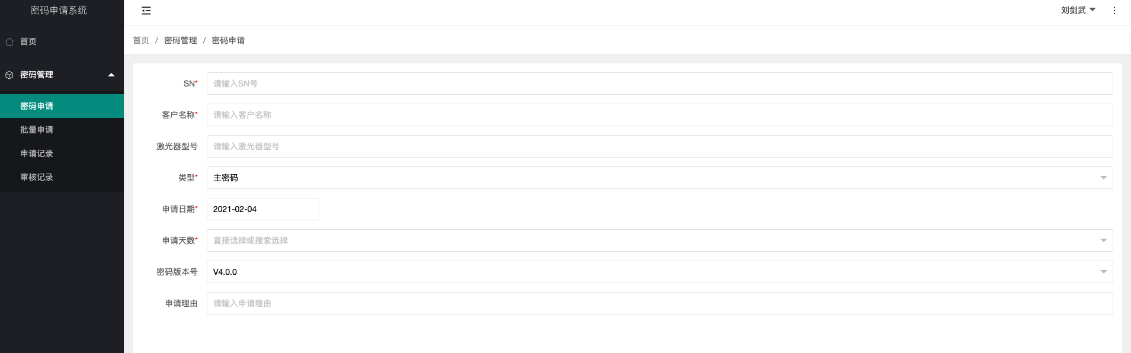Open the 申请天数 selection dropdown
The width and height of the screenshot is (1131, 353).
point(659,240)
